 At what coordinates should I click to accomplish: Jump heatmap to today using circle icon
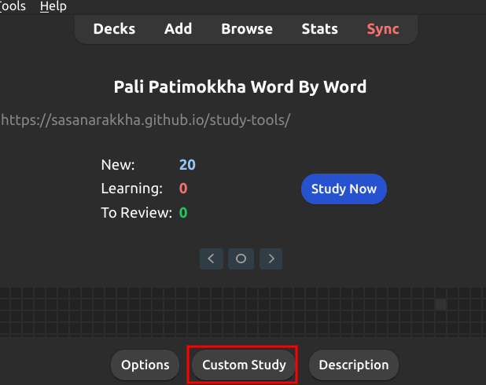click(241, 258)
